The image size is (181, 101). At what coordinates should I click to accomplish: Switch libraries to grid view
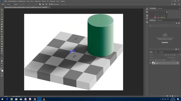click(176, 23)
